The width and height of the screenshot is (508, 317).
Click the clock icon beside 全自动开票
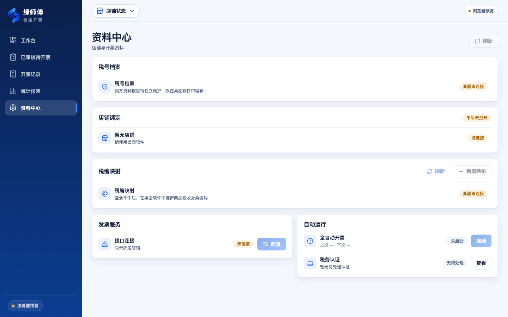pyautogui.click(x=310, y=241)
